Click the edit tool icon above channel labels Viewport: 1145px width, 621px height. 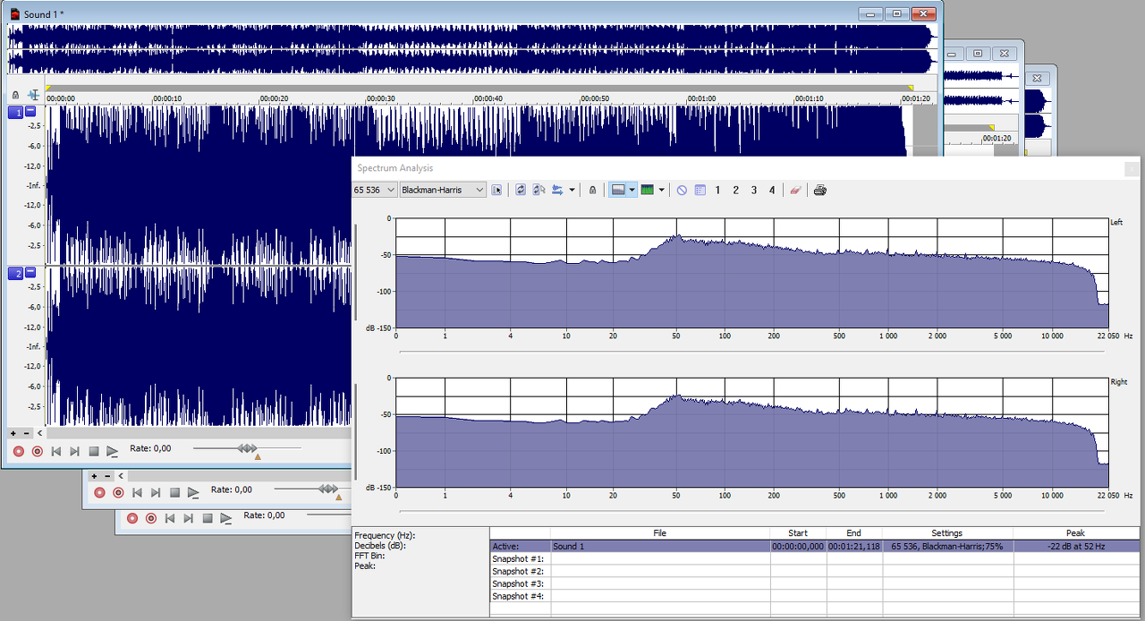(33, 95)
